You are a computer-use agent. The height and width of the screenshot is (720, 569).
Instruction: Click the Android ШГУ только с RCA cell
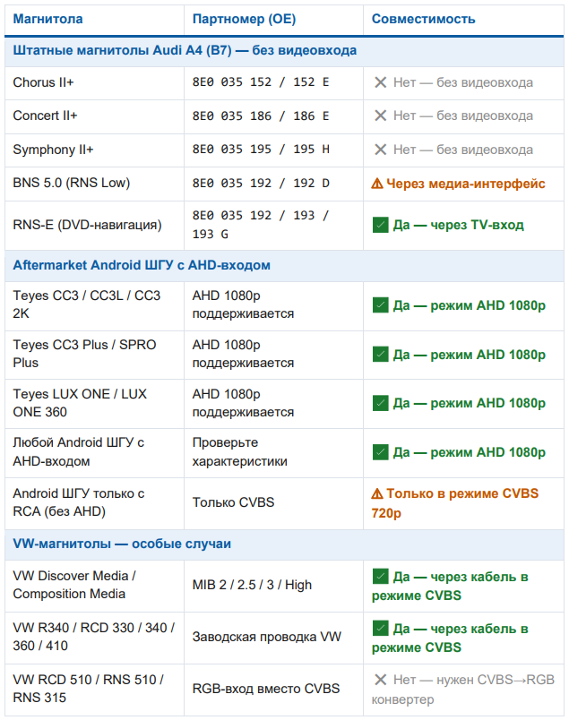pos(94,502)
